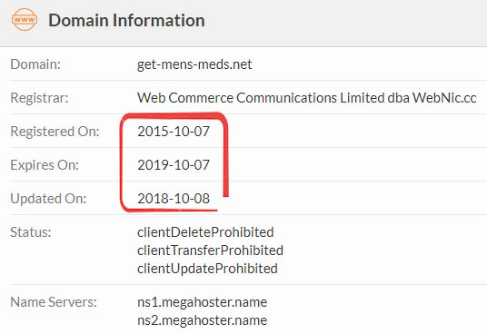Click the clientTransferProhibited status entry

pyautogui.click(x=210, y=250)
